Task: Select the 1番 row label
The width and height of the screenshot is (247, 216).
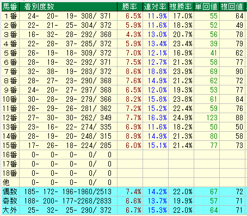Action: coord(10,16)
